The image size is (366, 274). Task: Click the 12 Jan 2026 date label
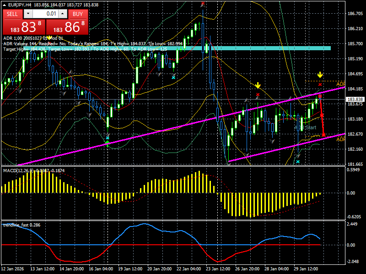point(12,269)
